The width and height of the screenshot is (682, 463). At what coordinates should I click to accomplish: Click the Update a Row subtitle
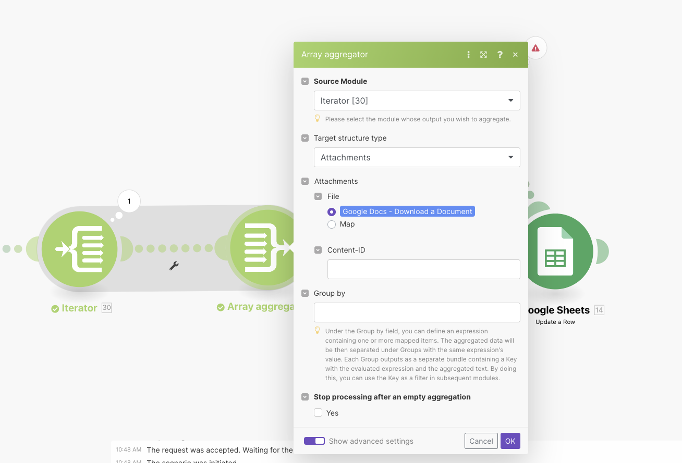(x=555, y=322)
